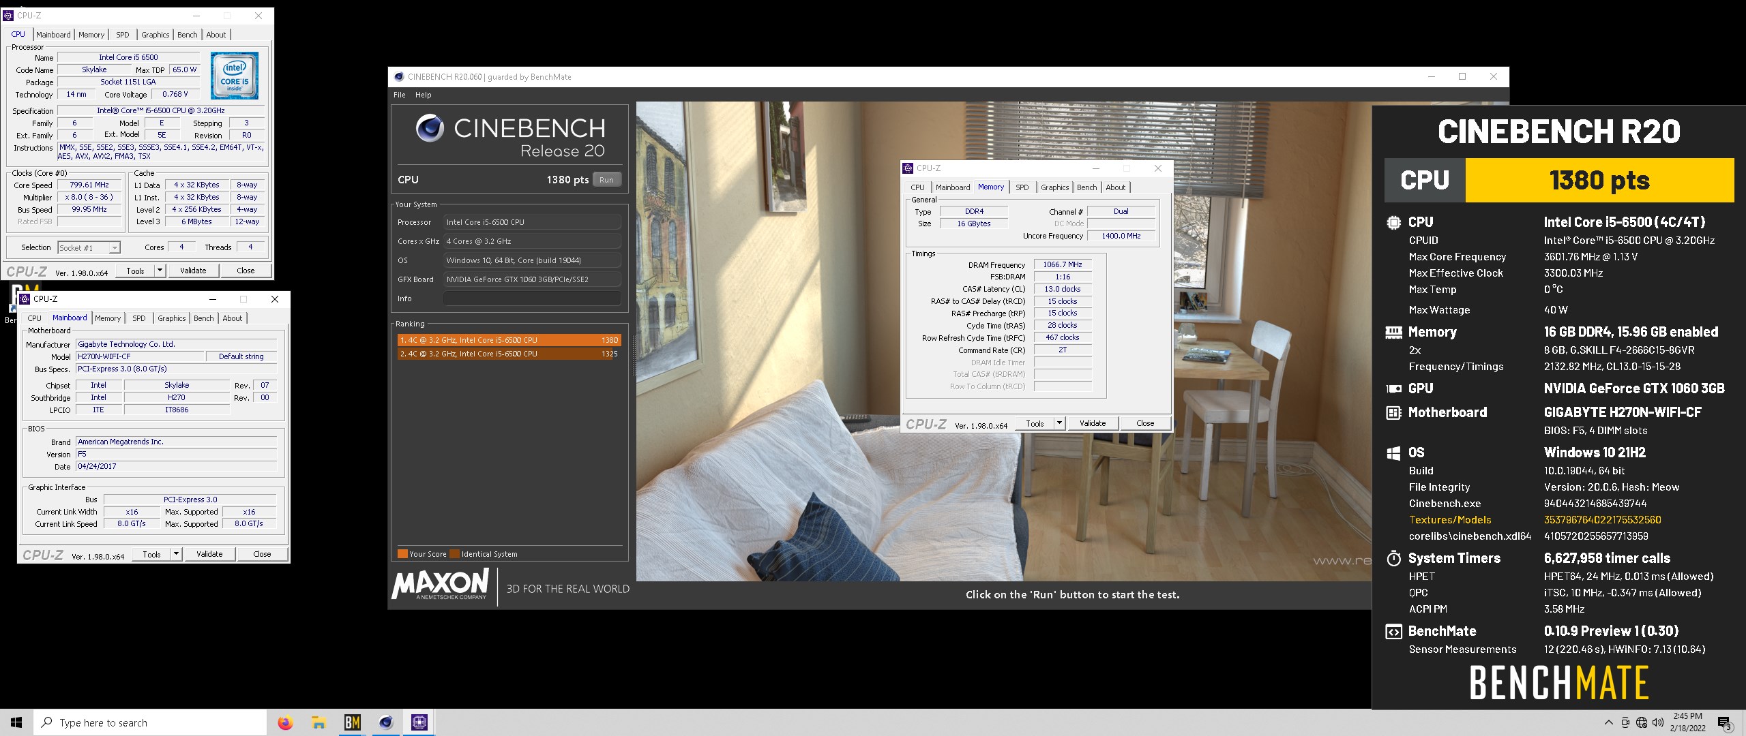Open CPU tab in Mainboard window
Image resolution: width=1746 pixels, height=736 pixels.
point(34,318)
